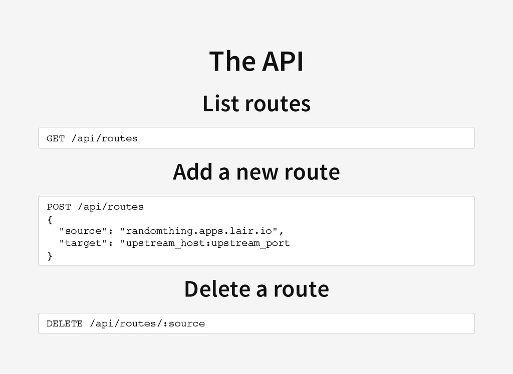Click the word DELETE in last code box
Image resolution: width=513 pixels, height=374 pixels.
coord(65,323)
